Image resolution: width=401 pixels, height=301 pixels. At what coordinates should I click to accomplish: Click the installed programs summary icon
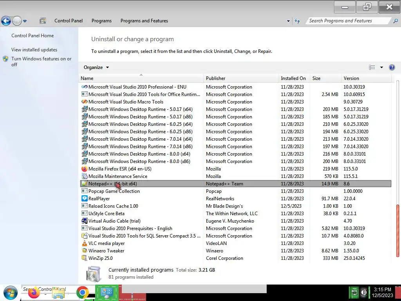pos(94,273)
